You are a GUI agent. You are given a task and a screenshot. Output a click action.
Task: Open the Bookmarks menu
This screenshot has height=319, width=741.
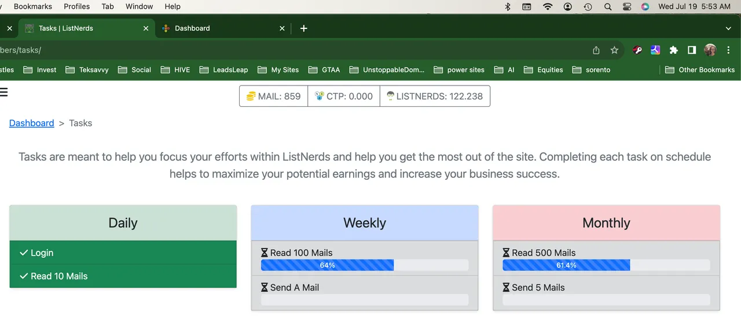[33, 6]
